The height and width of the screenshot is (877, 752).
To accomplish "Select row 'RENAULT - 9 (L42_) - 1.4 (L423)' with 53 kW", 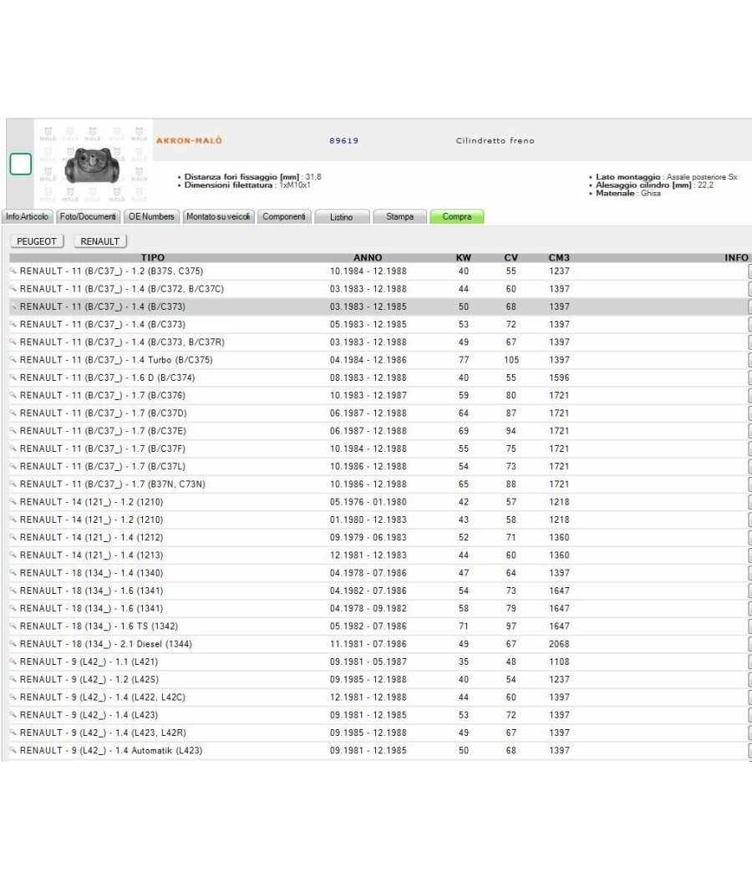I will tap(379, 715).
